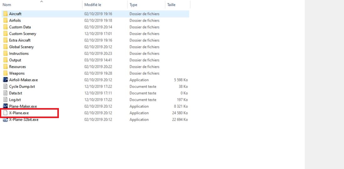This screenshot has width=344, height=169.
Task: Select the Resources folder icon
Action: [x=6, y=67]
